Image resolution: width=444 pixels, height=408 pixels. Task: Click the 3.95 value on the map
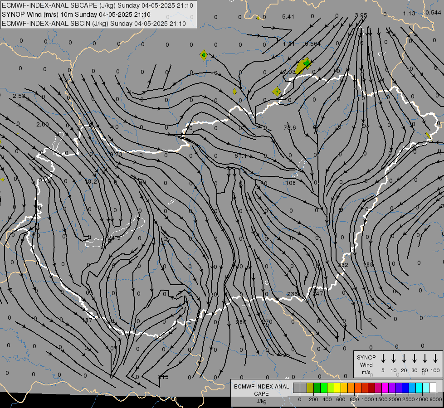(361, 15)
